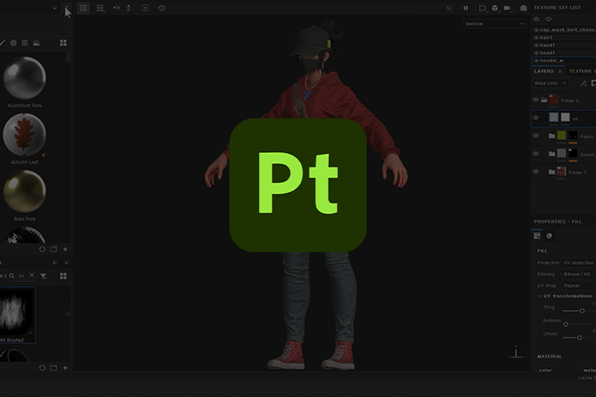Select the Fabric layer's olive color thumbnail

tap(561, 136)
